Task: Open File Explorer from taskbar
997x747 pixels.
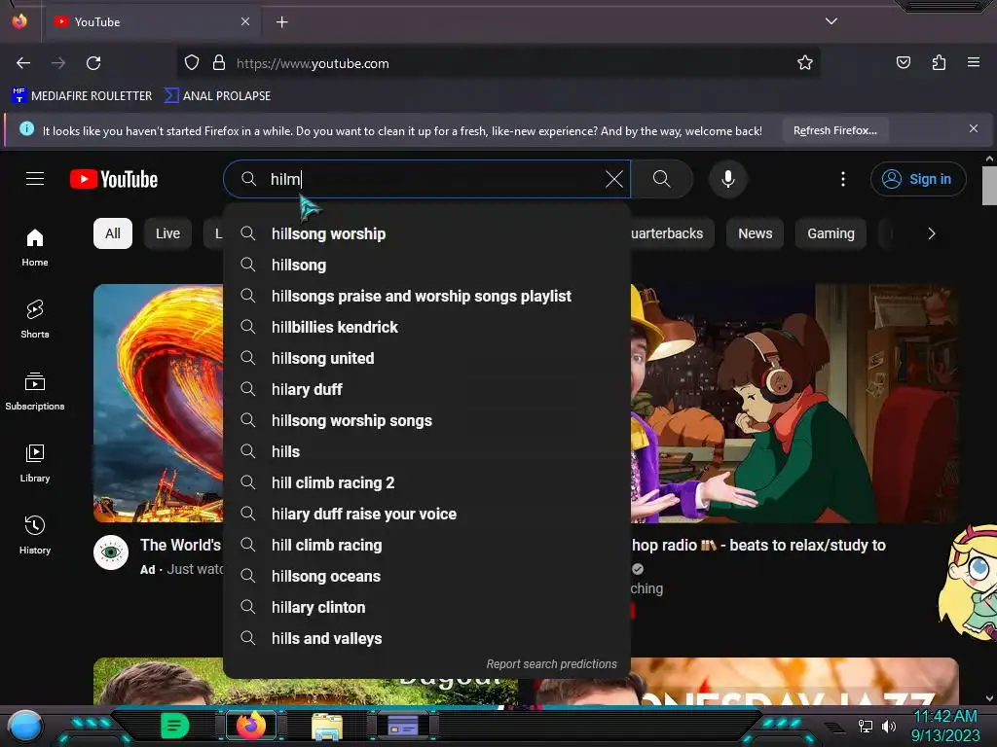Action: coord(327,726)
